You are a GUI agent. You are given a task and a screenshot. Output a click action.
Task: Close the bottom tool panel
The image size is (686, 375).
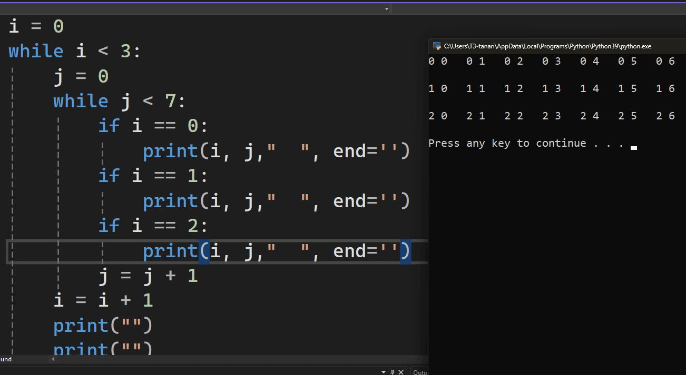click(x=401, y=372)
